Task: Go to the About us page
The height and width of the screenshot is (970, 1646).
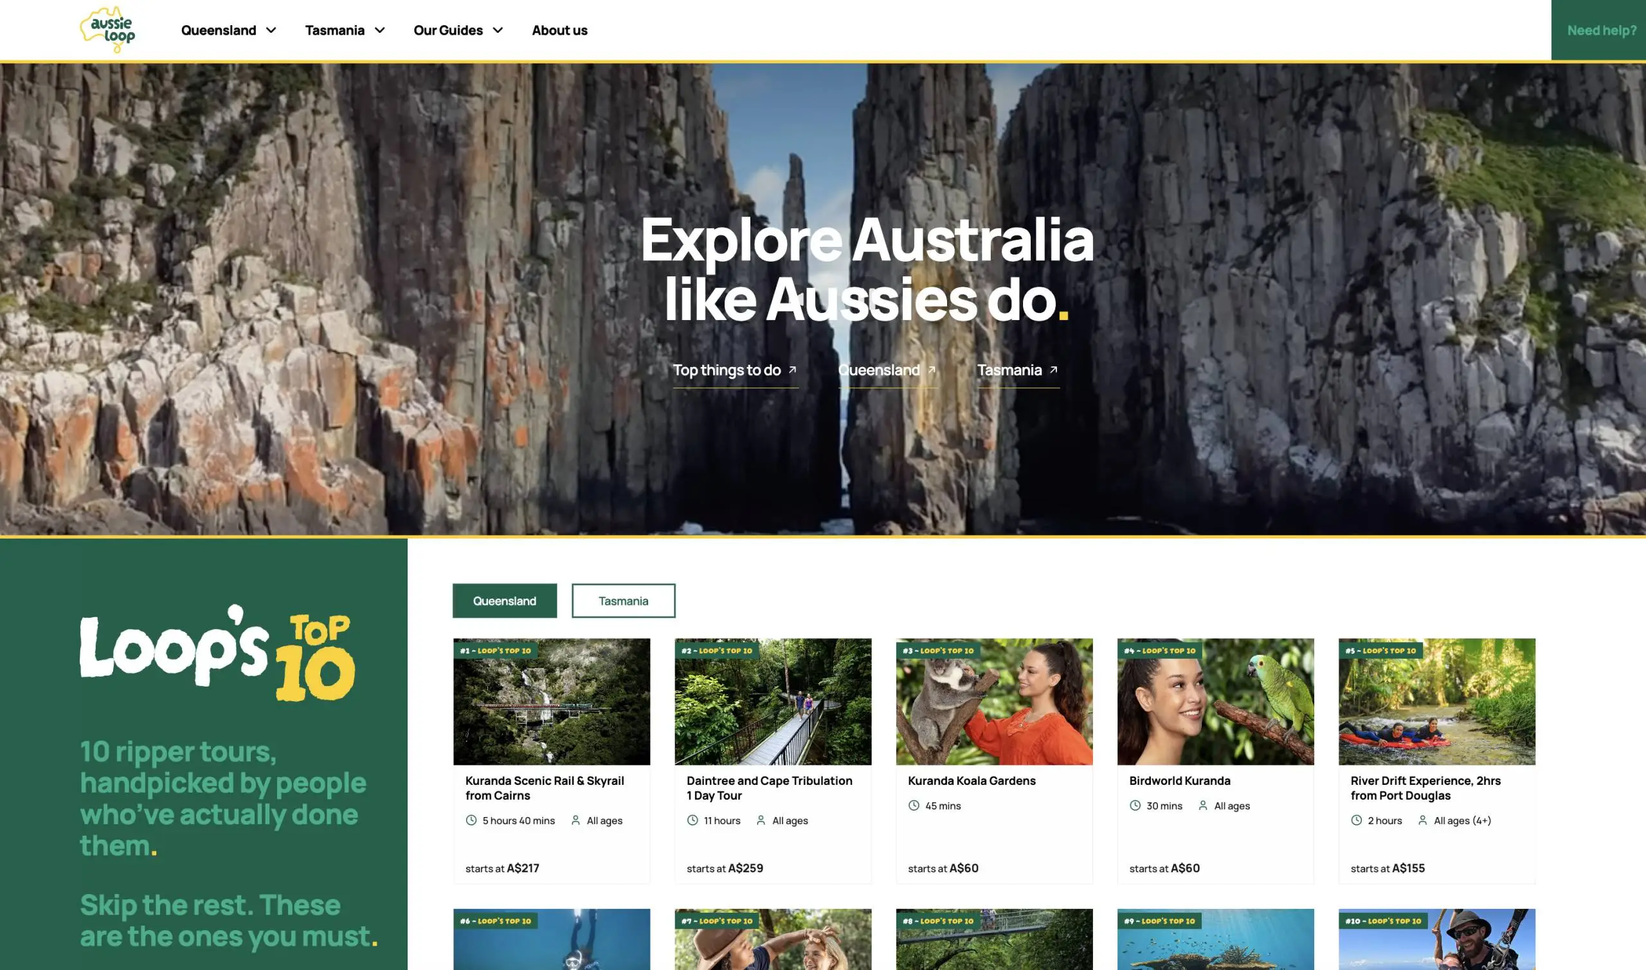Action: point(559,30)
